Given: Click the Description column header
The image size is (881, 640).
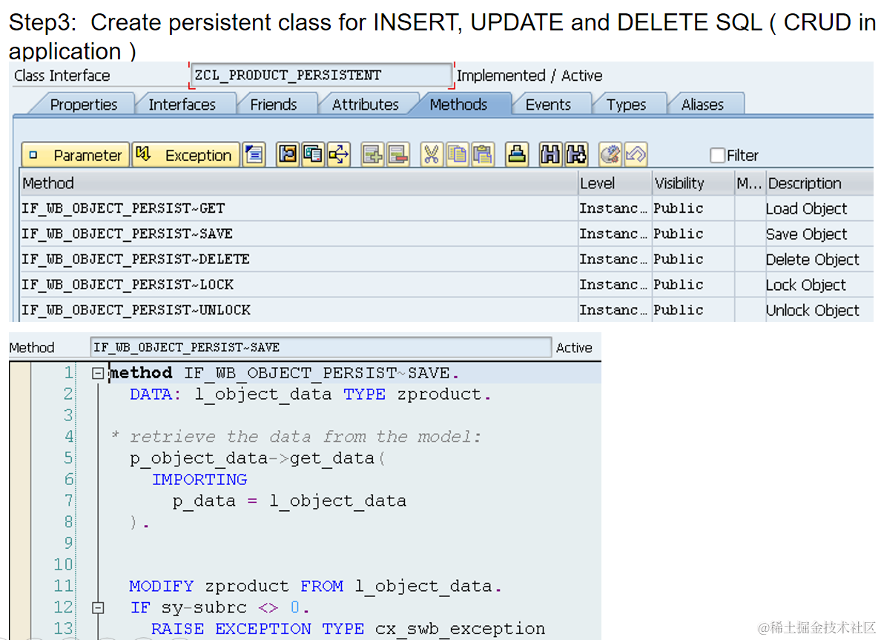Looking at the screenshot, I should 819,183.
